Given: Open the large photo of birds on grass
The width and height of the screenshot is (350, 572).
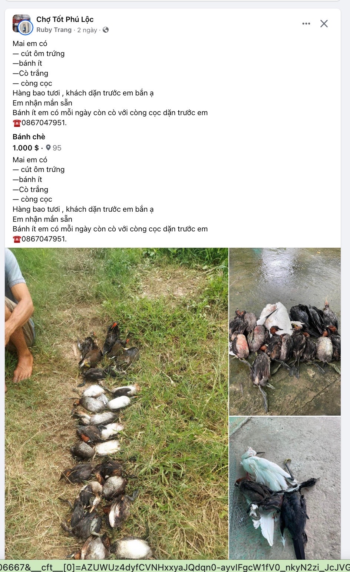Looking at the screenshot, I should 116,403.
